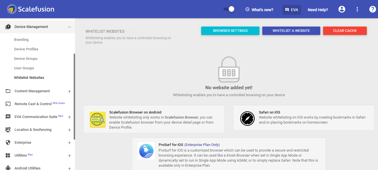The height and width of the screenshot is (170, 378).
Task: Collapse the Device Management section
Action: [x=69, y=27]
